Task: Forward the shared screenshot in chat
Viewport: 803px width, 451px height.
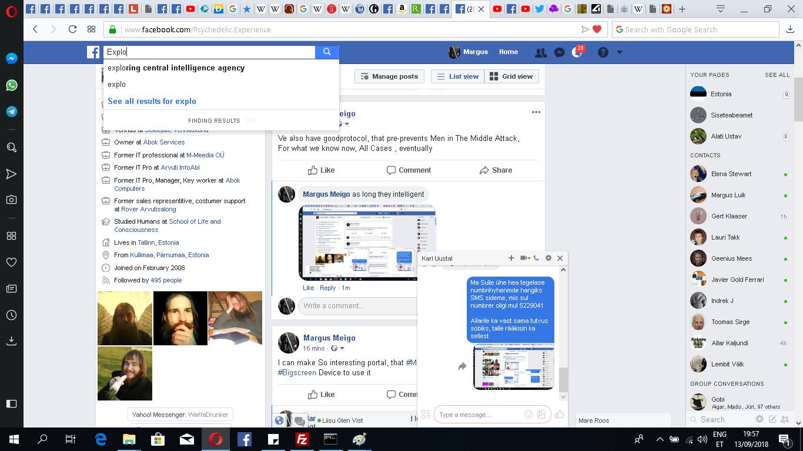Action: pyautogui.click(x=462, y=366)
